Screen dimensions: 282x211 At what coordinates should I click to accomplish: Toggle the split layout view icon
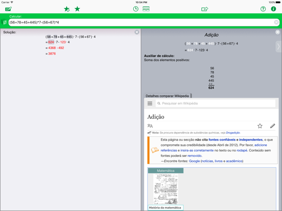tap(146, 9)
